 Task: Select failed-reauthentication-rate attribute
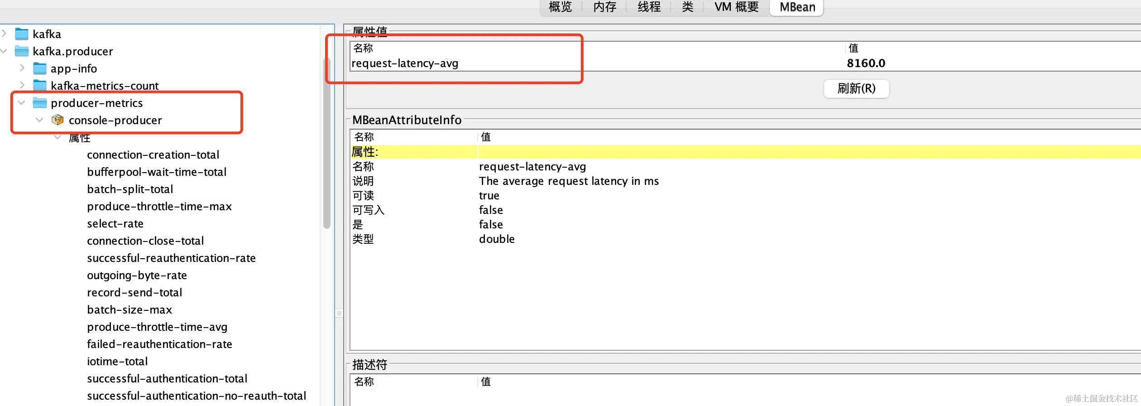[x=159, y=344]
